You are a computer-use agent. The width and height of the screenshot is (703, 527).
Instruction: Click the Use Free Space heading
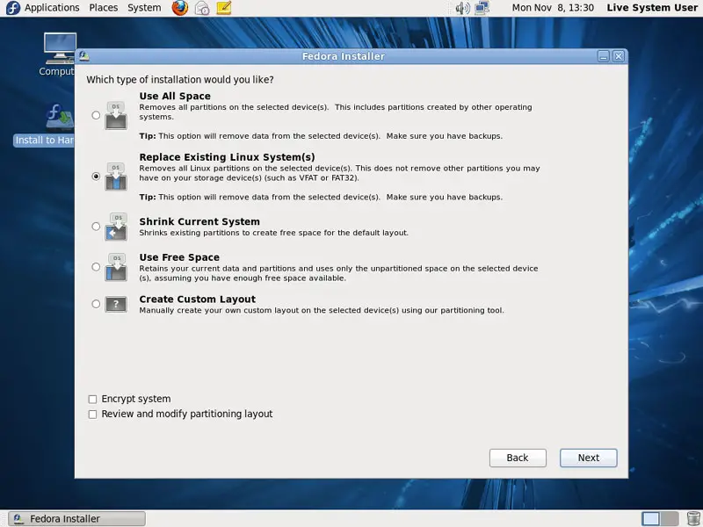[179, 257]
